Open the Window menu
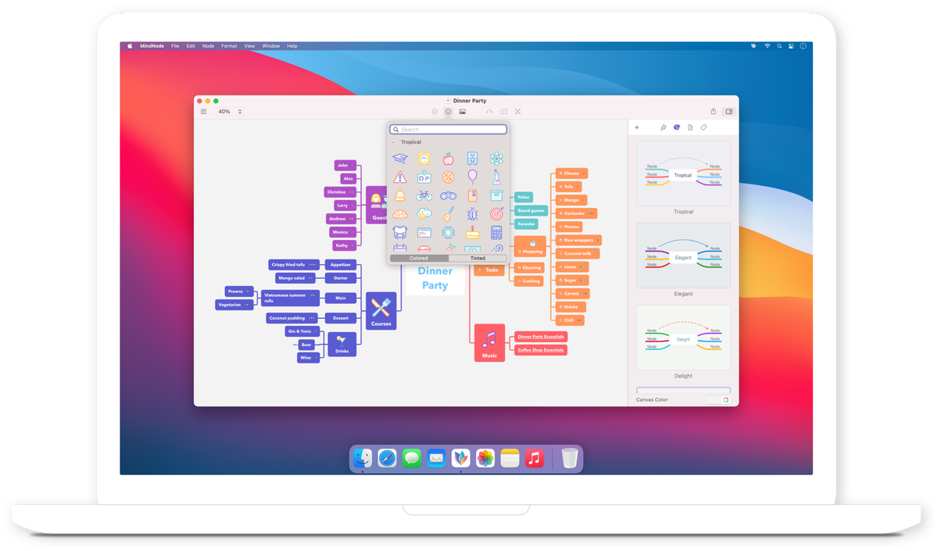This screenshot has height=551, width=938. [270, 46]
